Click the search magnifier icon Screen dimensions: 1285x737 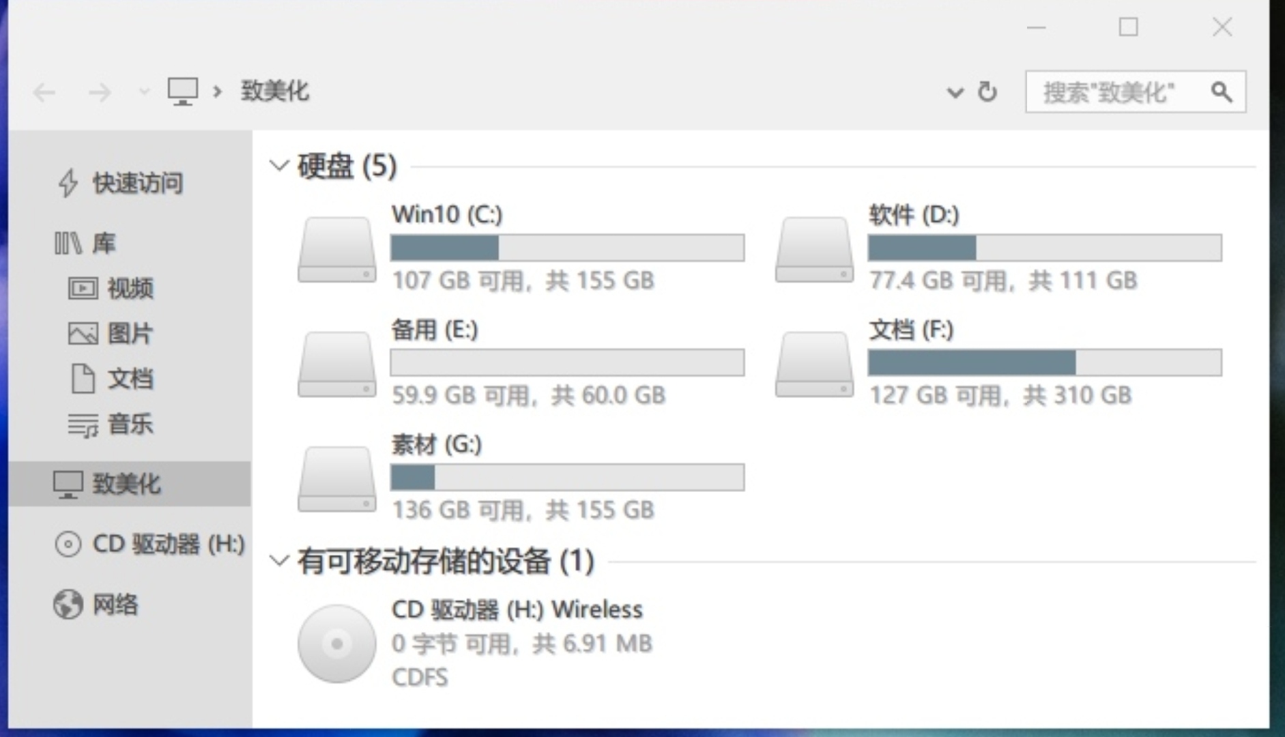[1221, 91]
